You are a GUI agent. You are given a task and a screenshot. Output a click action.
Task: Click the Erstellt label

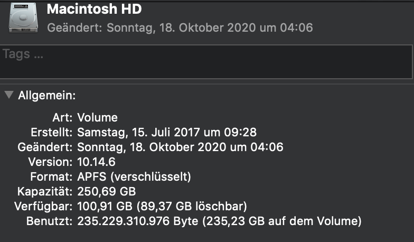(x=51, y=132)
